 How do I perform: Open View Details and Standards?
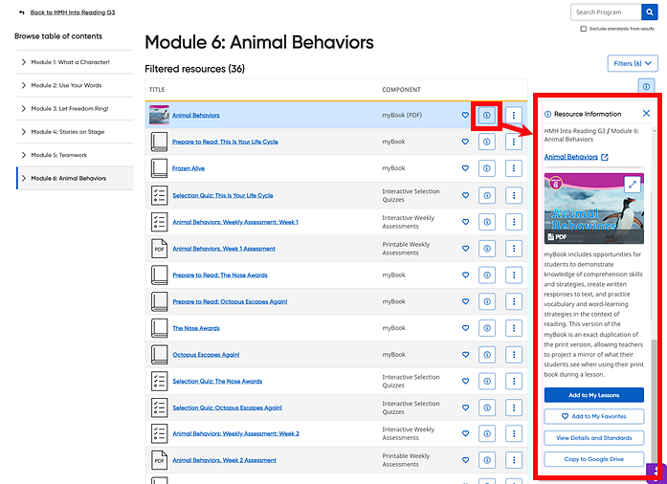594,438
